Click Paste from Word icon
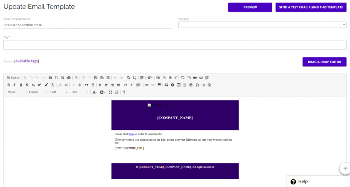Screen dimensions: 350x187 tap(108, 78)
